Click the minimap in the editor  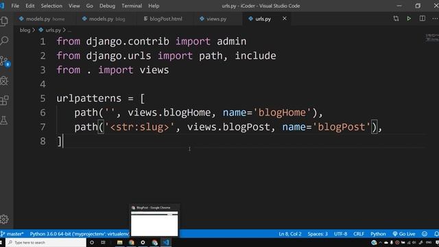[432, 37]
